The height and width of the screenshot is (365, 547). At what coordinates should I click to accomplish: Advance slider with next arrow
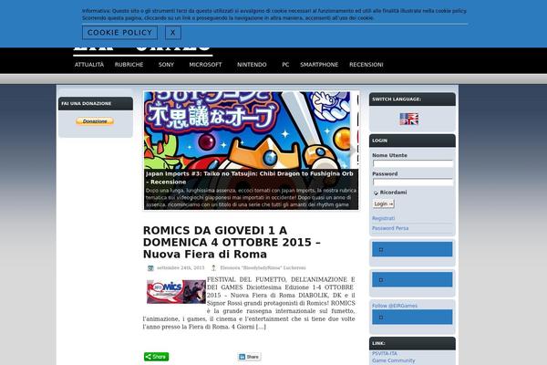click(353, 151)
